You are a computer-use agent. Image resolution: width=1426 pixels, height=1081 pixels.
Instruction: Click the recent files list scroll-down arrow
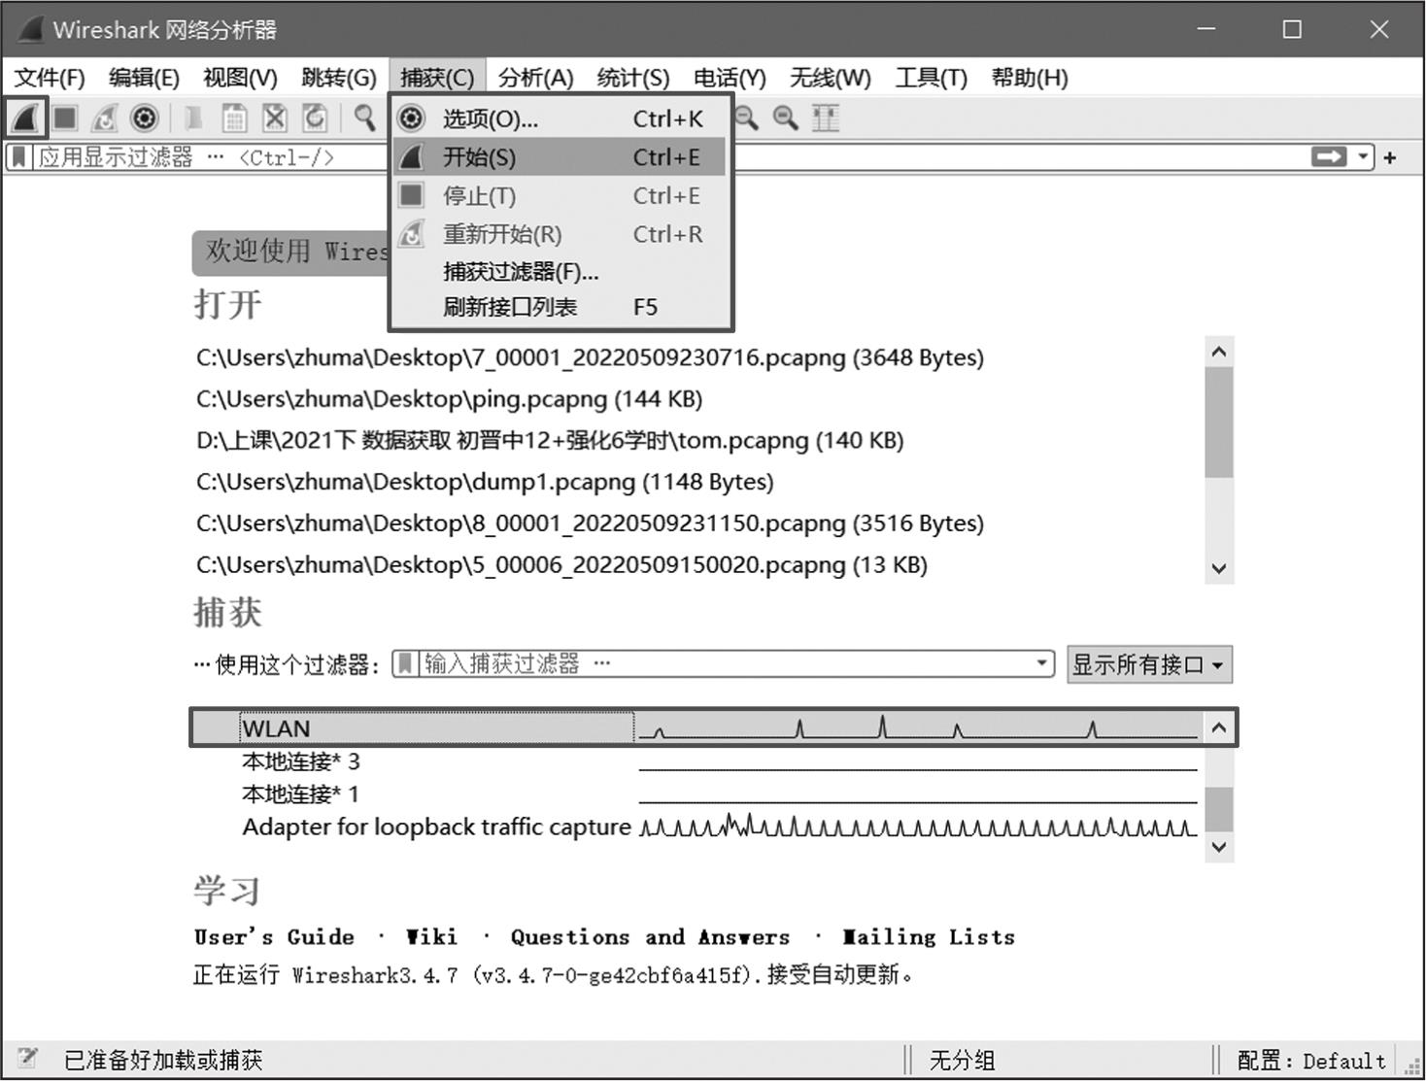click(1219, 568)
